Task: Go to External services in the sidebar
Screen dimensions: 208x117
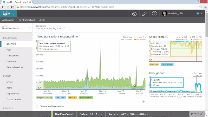Action: point(15,67)
